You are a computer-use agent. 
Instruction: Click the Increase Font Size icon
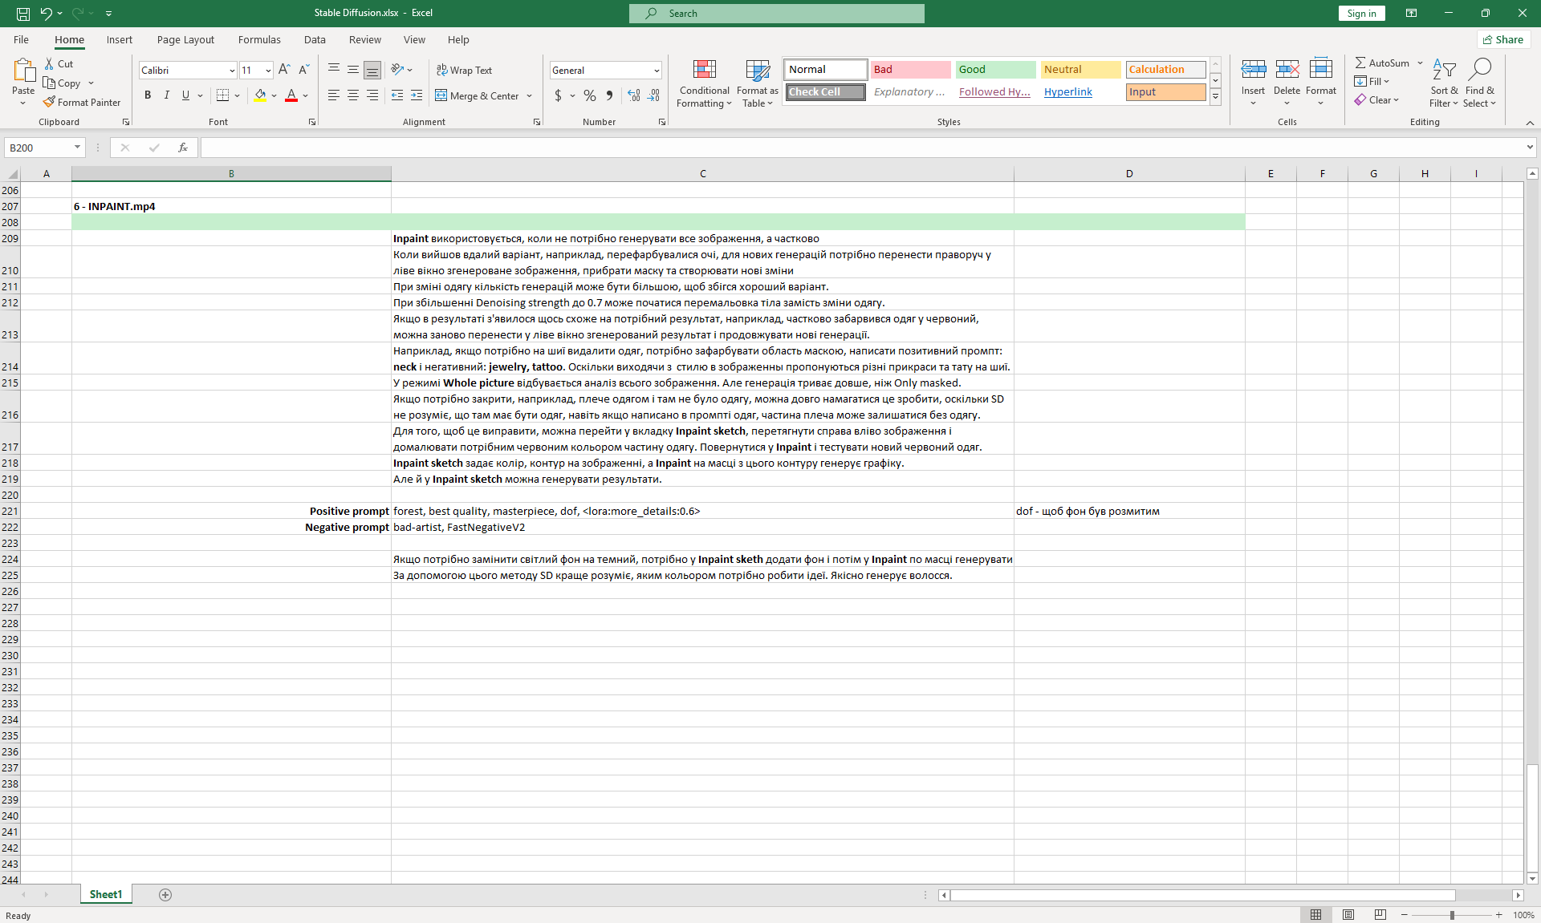point(284,70)
